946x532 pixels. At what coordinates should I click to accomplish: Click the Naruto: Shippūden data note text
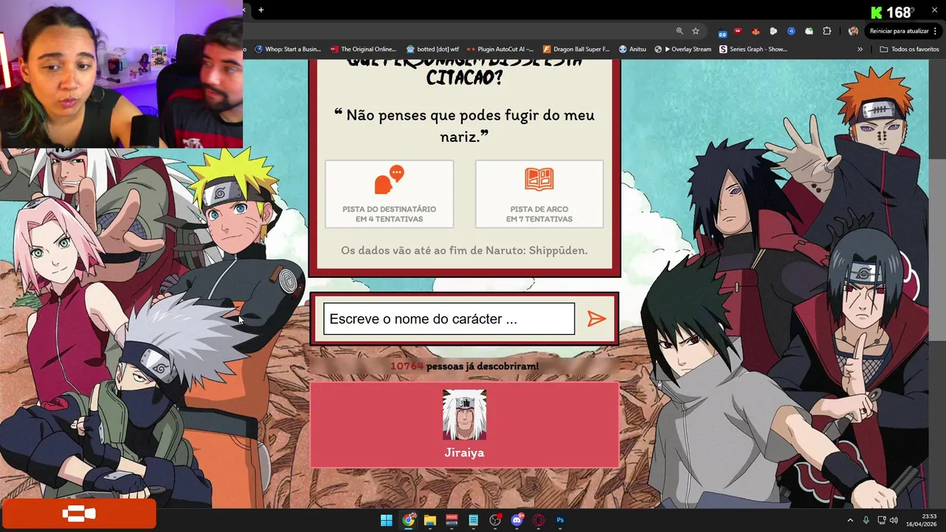point(464,250)
